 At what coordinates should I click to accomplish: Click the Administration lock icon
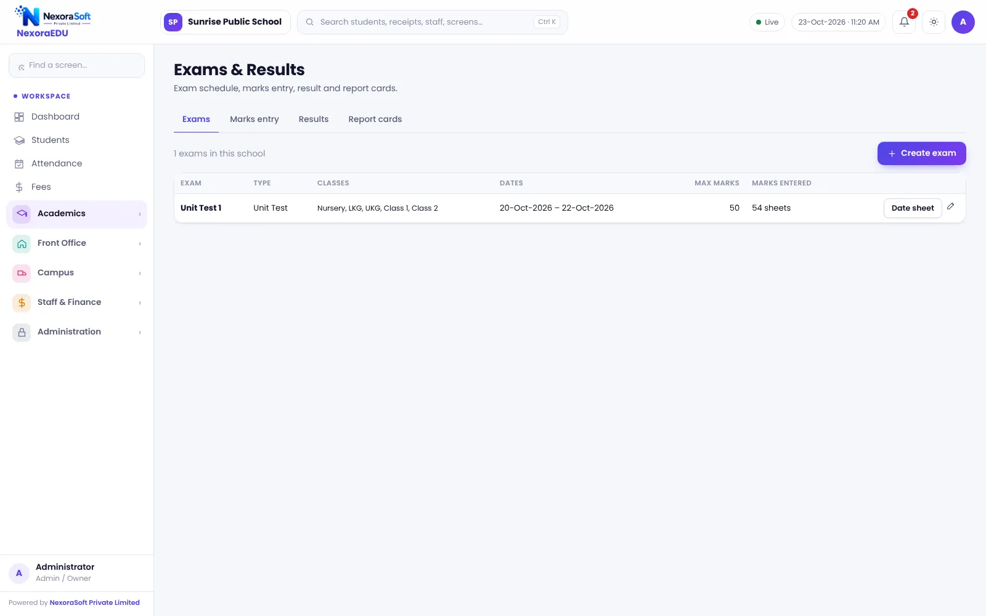pos(22,332)
